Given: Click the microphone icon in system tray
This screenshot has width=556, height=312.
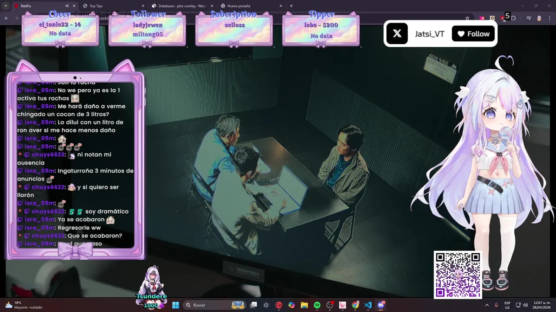Looking at the screenshot, I should click(x=496, y=305).
